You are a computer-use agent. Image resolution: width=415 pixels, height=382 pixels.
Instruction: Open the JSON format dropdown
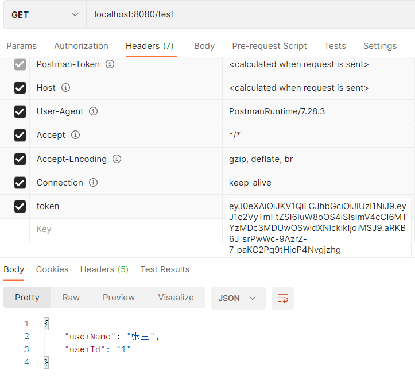(x=238, y=298)
